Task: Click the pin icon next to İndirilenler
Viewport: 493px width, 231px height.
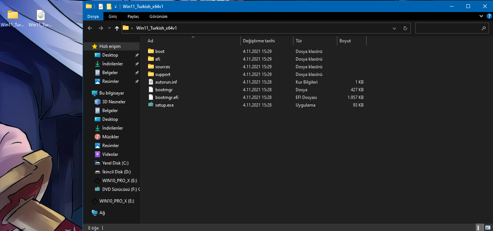Action: [x=137, y=64]
